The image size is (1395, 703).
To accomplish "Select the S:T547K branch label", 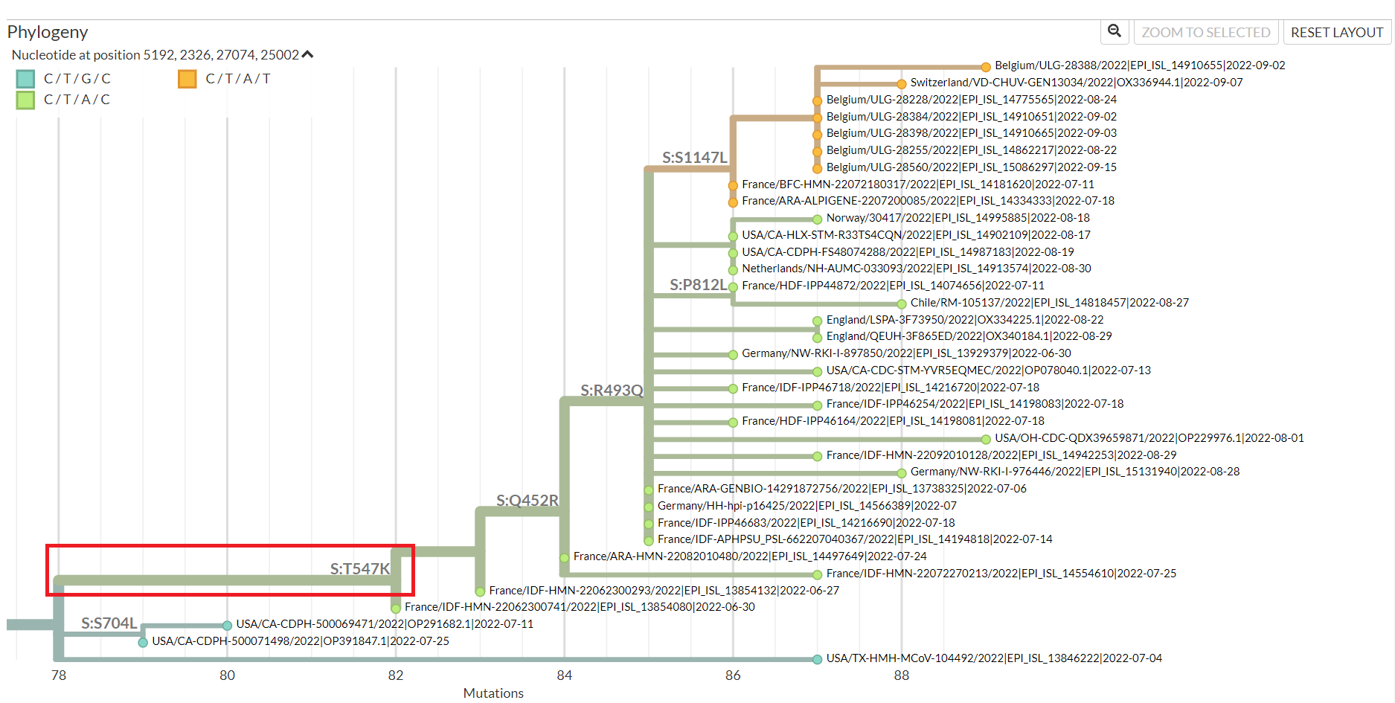I will tap(360, 568).
